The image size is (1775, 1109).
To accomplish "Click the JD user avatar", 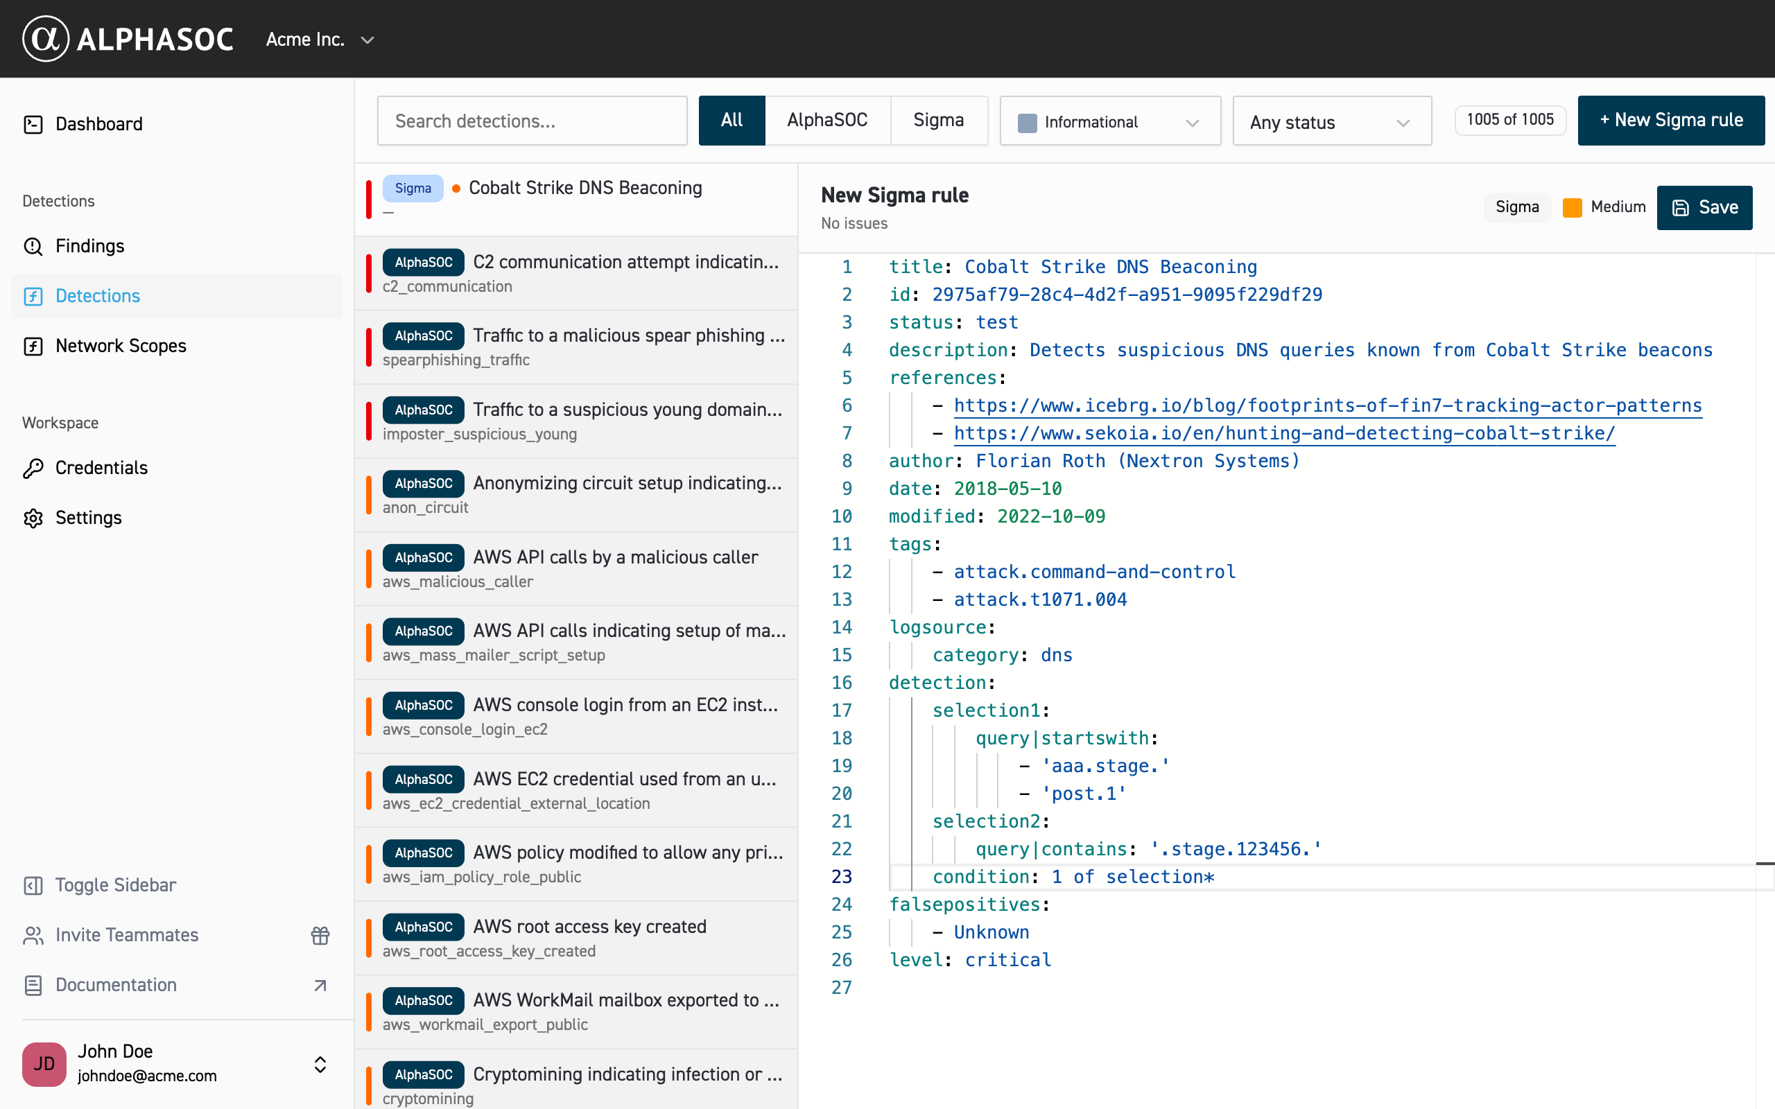I will point(44,1063).
